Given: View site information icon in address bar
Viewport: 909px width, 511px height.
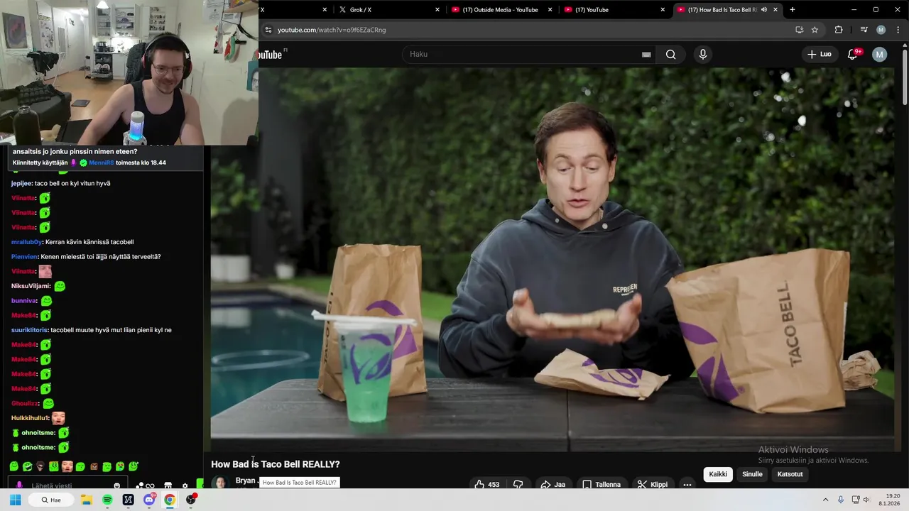Looking at the screenshot, I should [x=268, y=30].
